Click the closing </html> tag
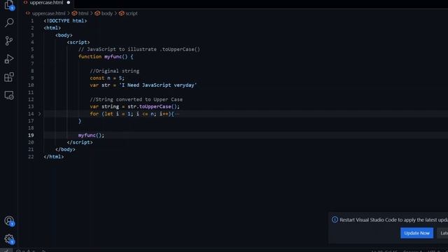 click(x=54, y=157)
